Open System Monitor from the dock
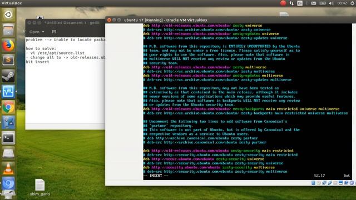 click(x=8, y=92)
